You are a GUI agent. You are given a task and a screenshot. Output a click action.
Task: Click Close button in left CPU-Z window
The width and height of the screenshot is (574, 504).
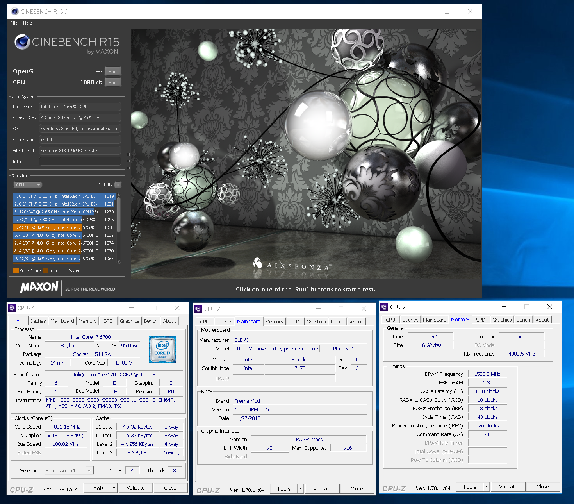[170, 488]
